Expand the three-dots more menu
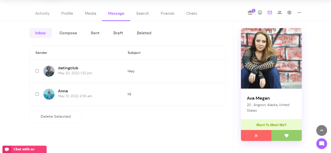 coord(299,13)
